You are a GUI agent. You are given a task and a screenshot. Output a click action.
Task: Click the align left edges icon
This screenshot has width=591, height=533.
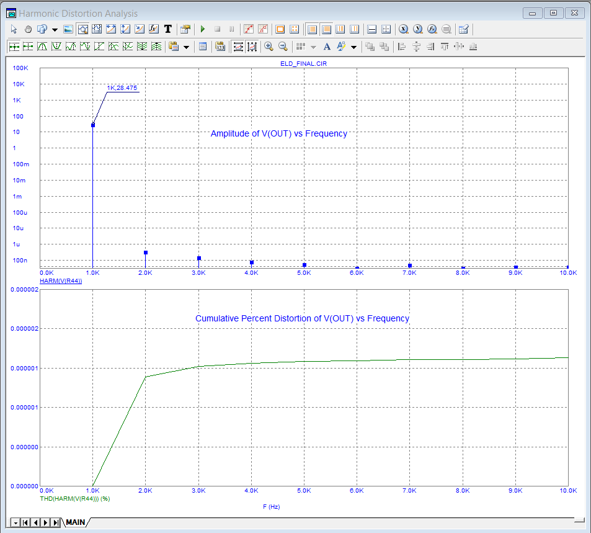[x=402, y=47]
